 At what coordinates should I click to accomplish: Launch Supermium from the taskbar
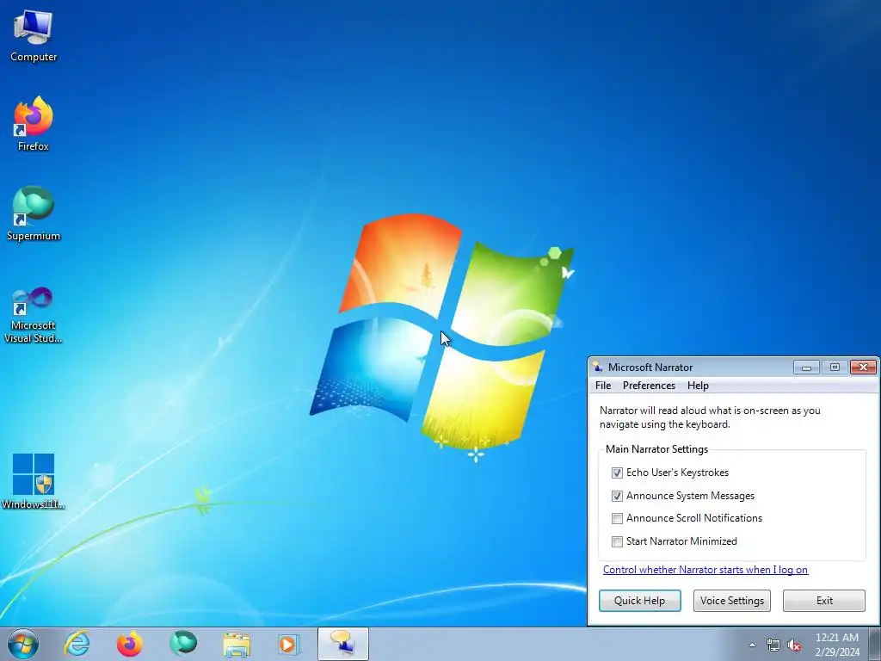[183, 644]
